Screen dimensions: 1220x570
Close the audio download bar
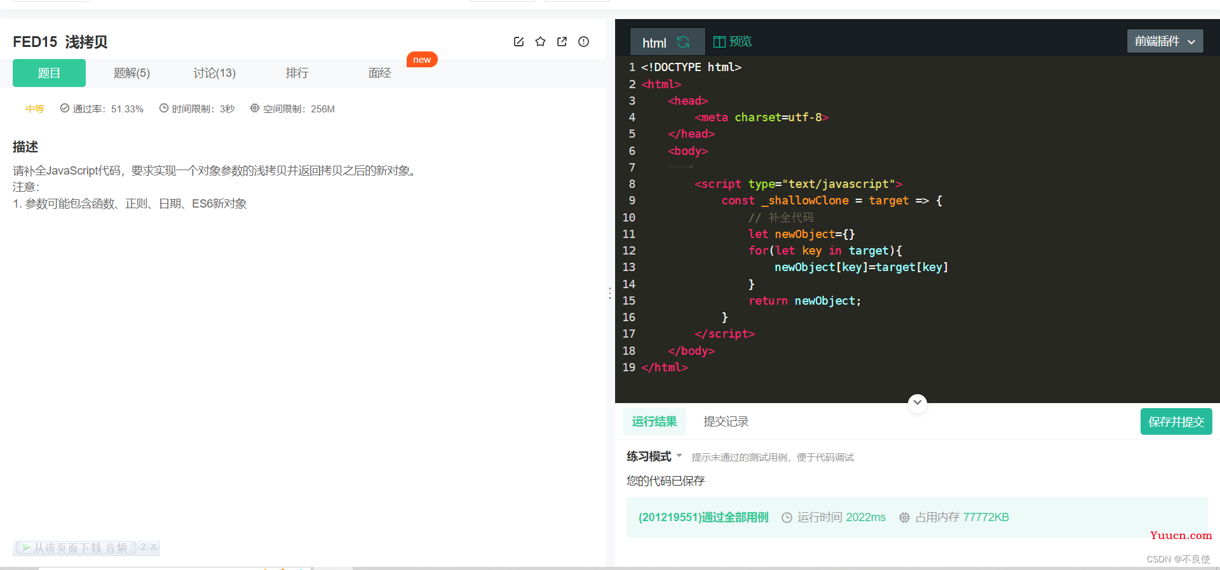[153, 547]
